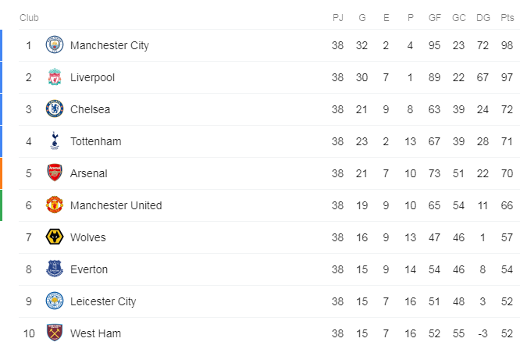Open the Arsenal crest icon
Viewport: 520px width, 349px height.
click(55, 173)
